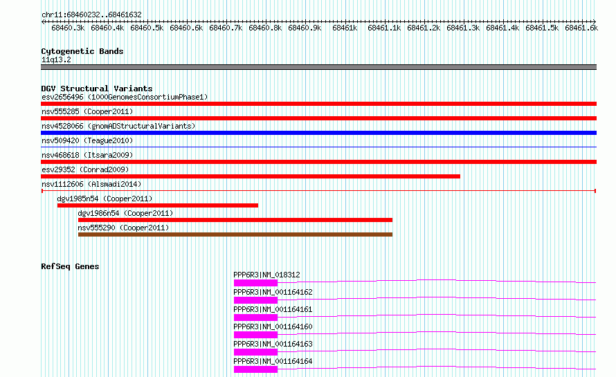Click the PPP6R3|NM_001164162 magenta exon block
This screenshot has width=616, height=377.
click(x=256, y=300)
